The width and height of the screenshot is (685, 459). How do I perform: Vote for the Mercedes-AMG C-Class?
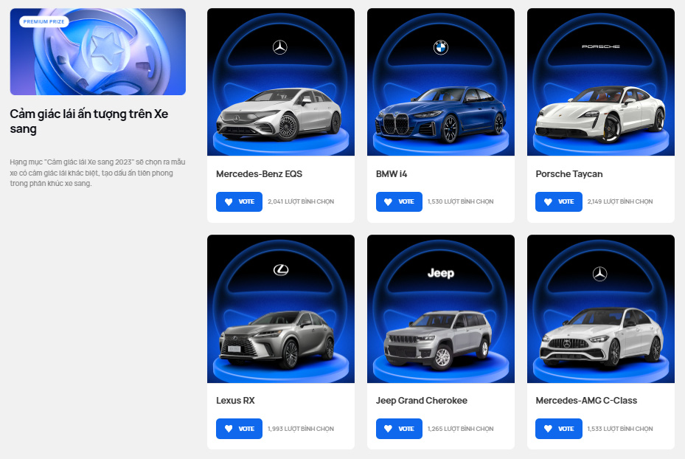(559, 429)
